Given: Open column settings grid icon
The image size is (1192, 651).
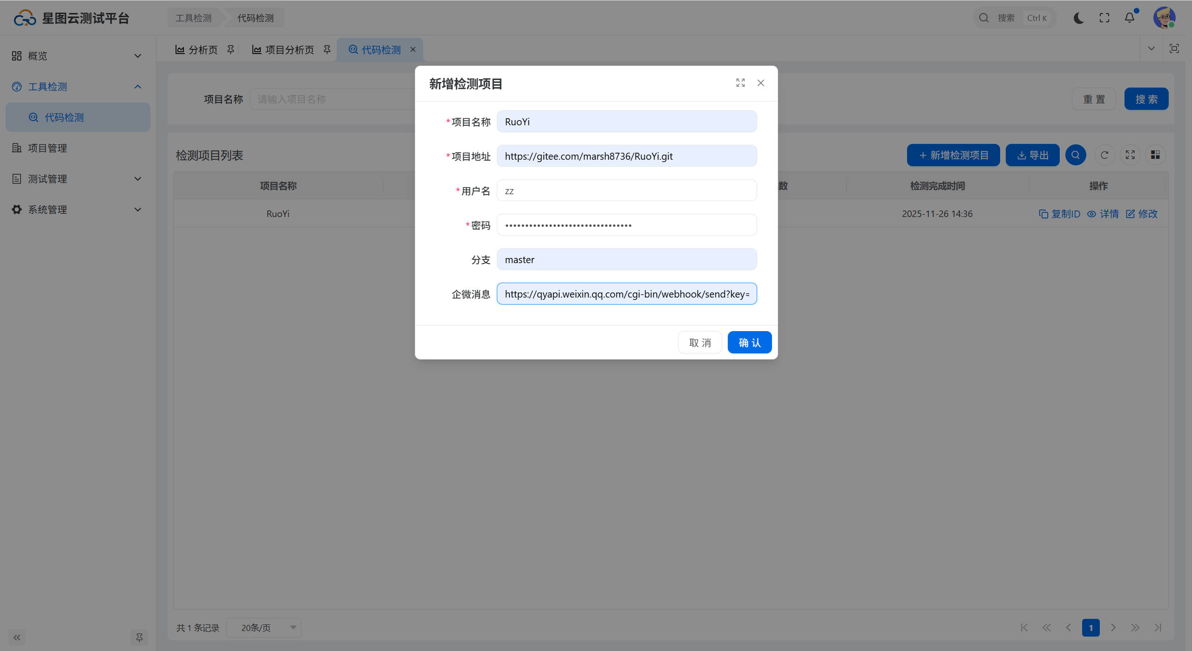Looking at the screenshot, I should tap(1155, 155).
